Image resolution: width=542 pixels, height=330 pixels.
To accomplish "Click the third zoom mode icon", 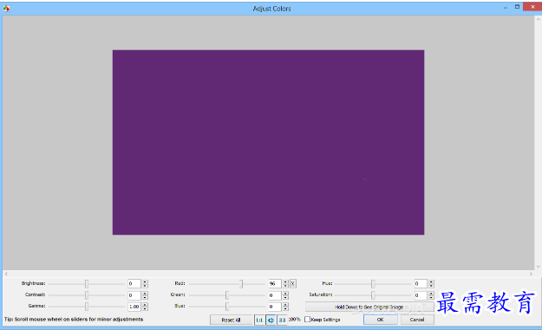I will click(x=282, y=320).
